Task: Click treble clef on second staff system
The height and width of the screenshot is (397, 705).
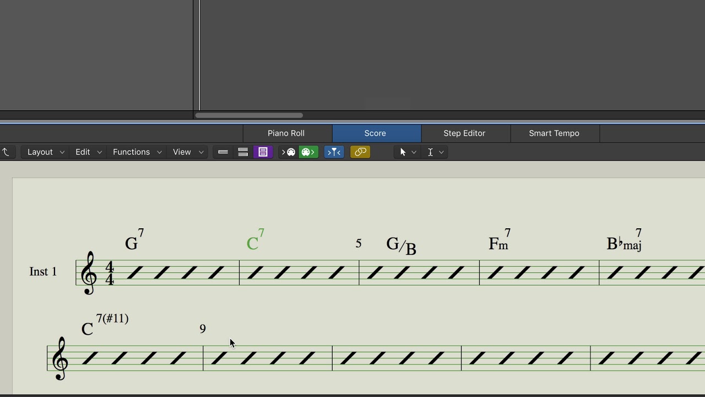Action: (60, 359)
